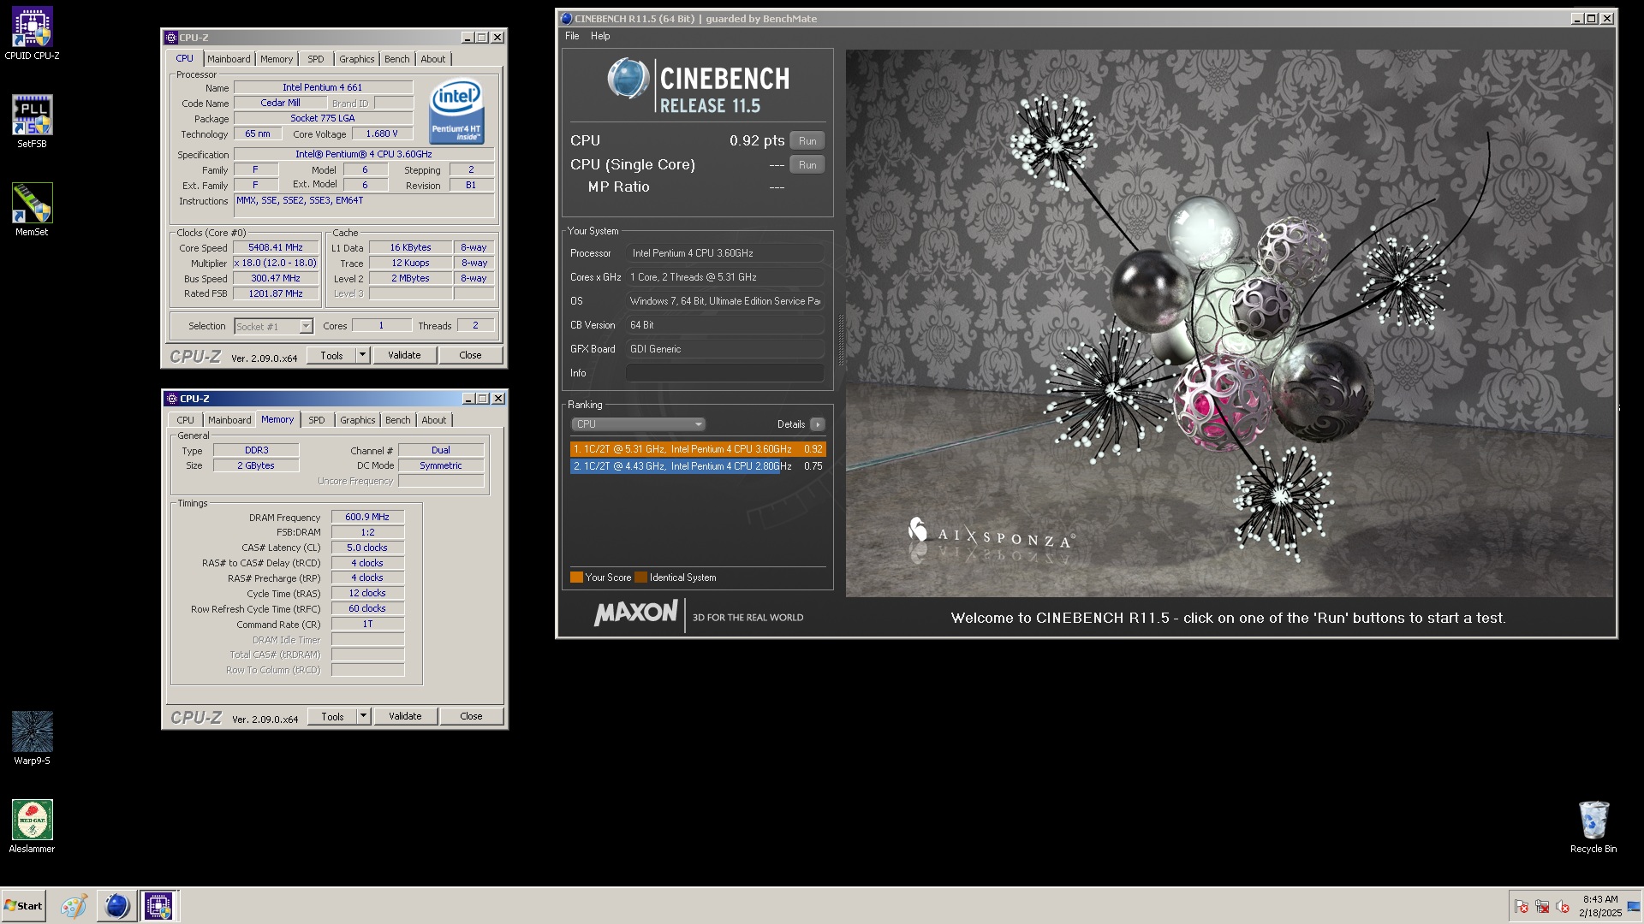Click Close button in lower CPU-Z window

(471, 716)
